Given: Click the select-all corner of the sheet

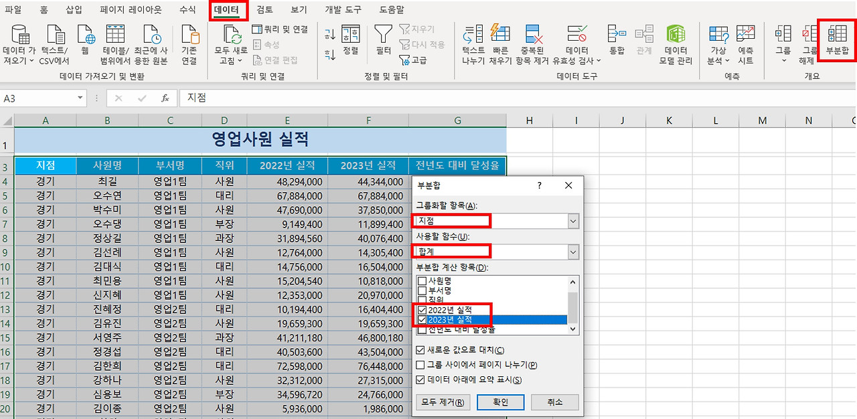Looking at the screenshot, I should (7, 120).
